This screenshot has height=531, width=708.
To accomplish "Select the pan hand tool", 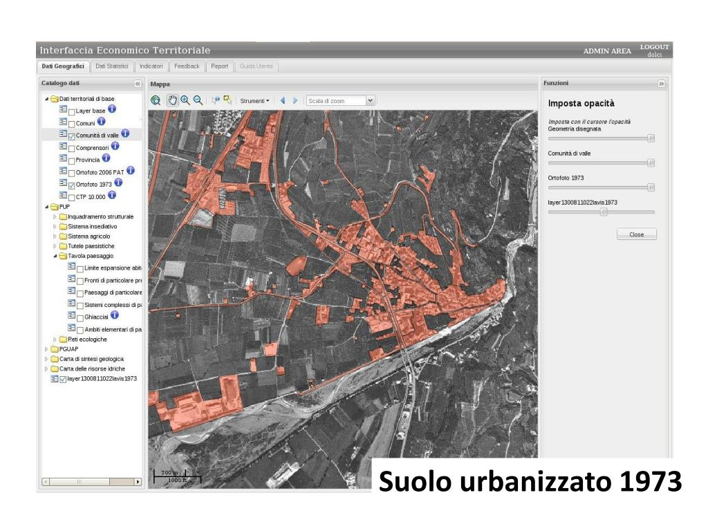I will pos(172,100).
